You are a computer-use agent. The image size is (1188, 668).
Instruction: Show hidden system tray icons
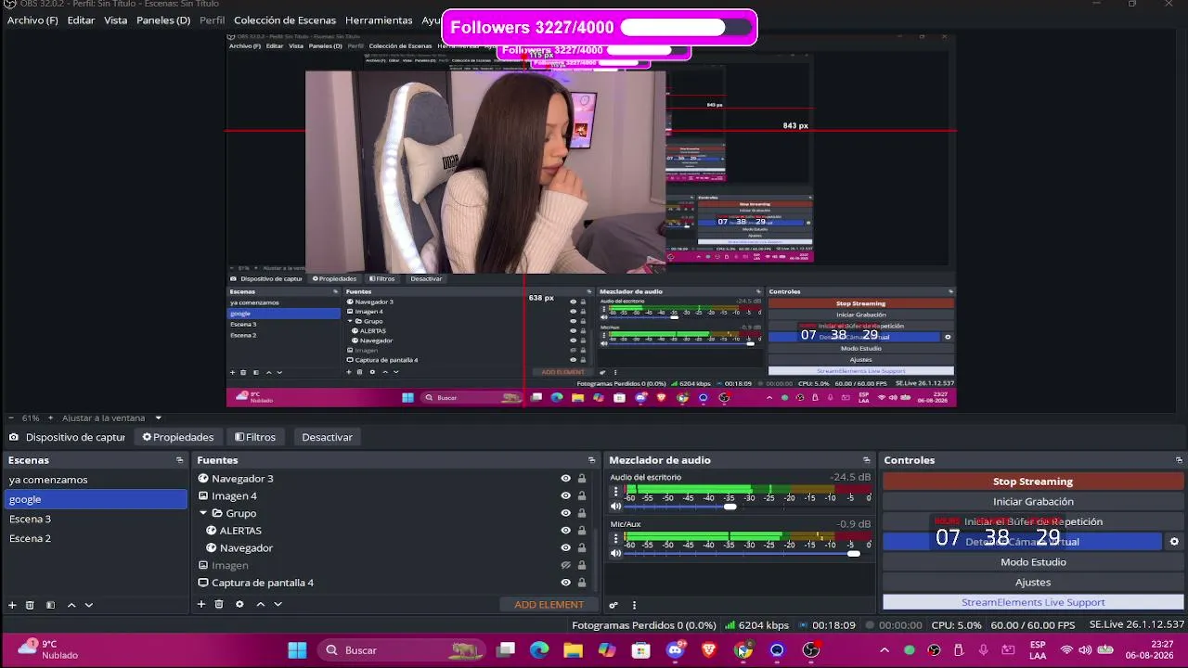coord(884,650)
